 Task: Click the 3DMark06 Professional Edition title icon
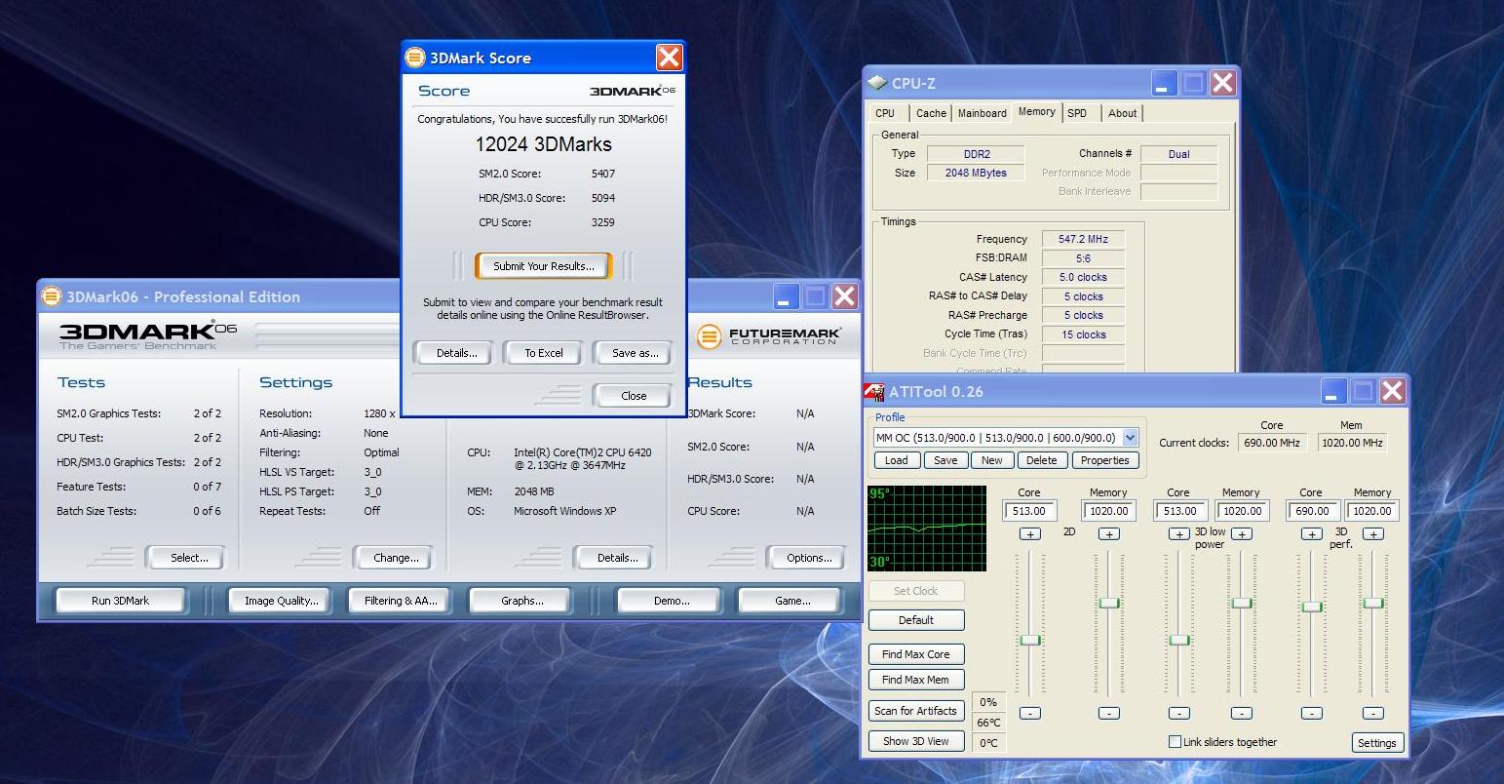52,296
